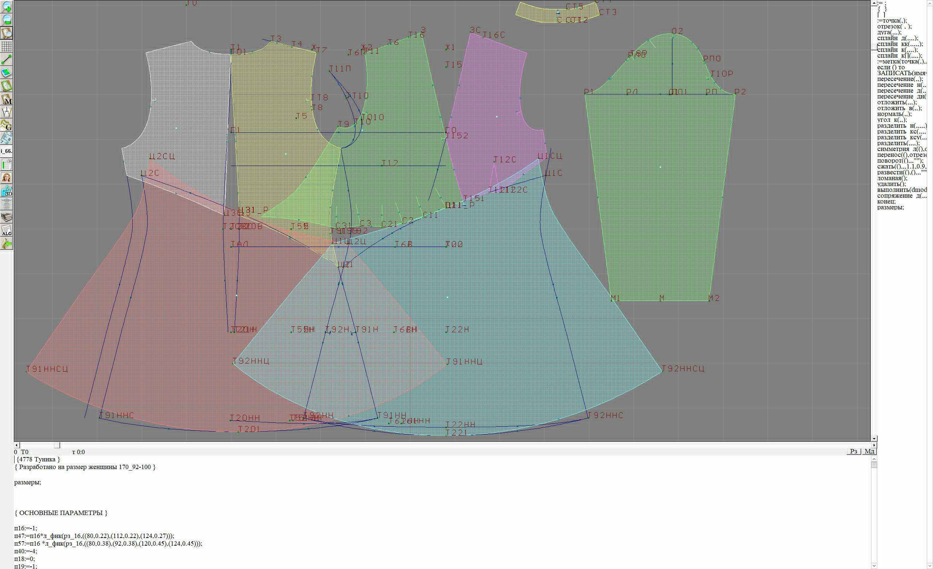Pick 'удалить();' from the operator list
Viewport: 933px width, 569px height.
[x=891, y=184]
